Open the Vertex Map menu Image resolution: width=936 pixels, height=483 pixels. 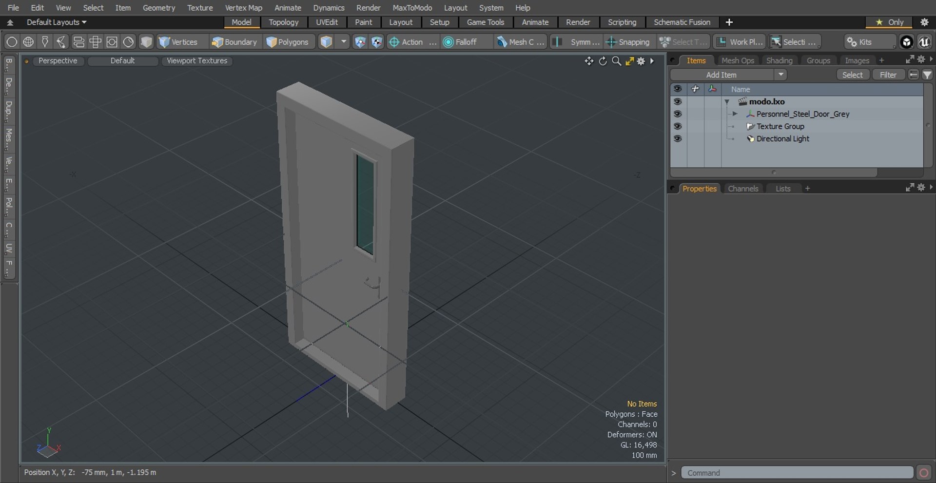[x=243, y=8]
